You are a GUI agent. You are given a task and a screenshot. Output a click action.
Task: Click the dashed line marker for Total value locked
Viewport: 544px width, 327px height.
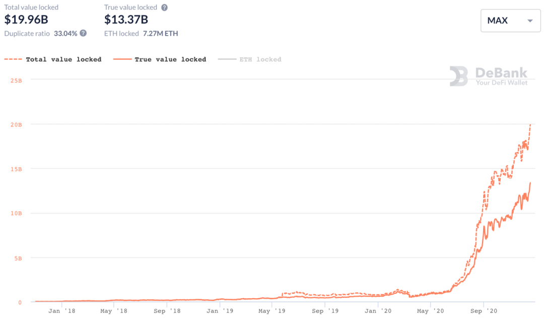(13, 59)
